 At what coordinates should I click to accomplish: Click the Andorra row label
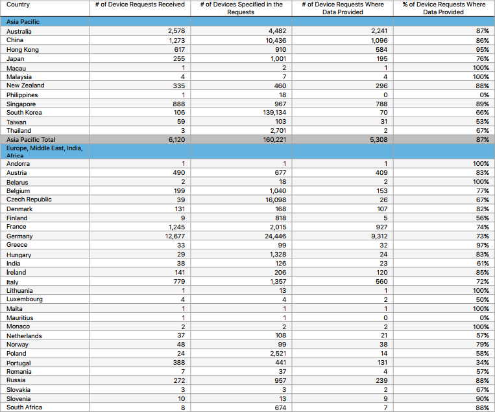coord(18,164)
